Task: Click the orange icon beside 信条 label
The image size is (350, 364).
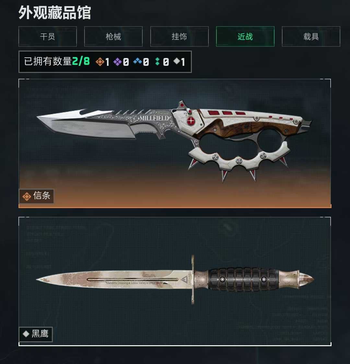Action: pos(27,196)
